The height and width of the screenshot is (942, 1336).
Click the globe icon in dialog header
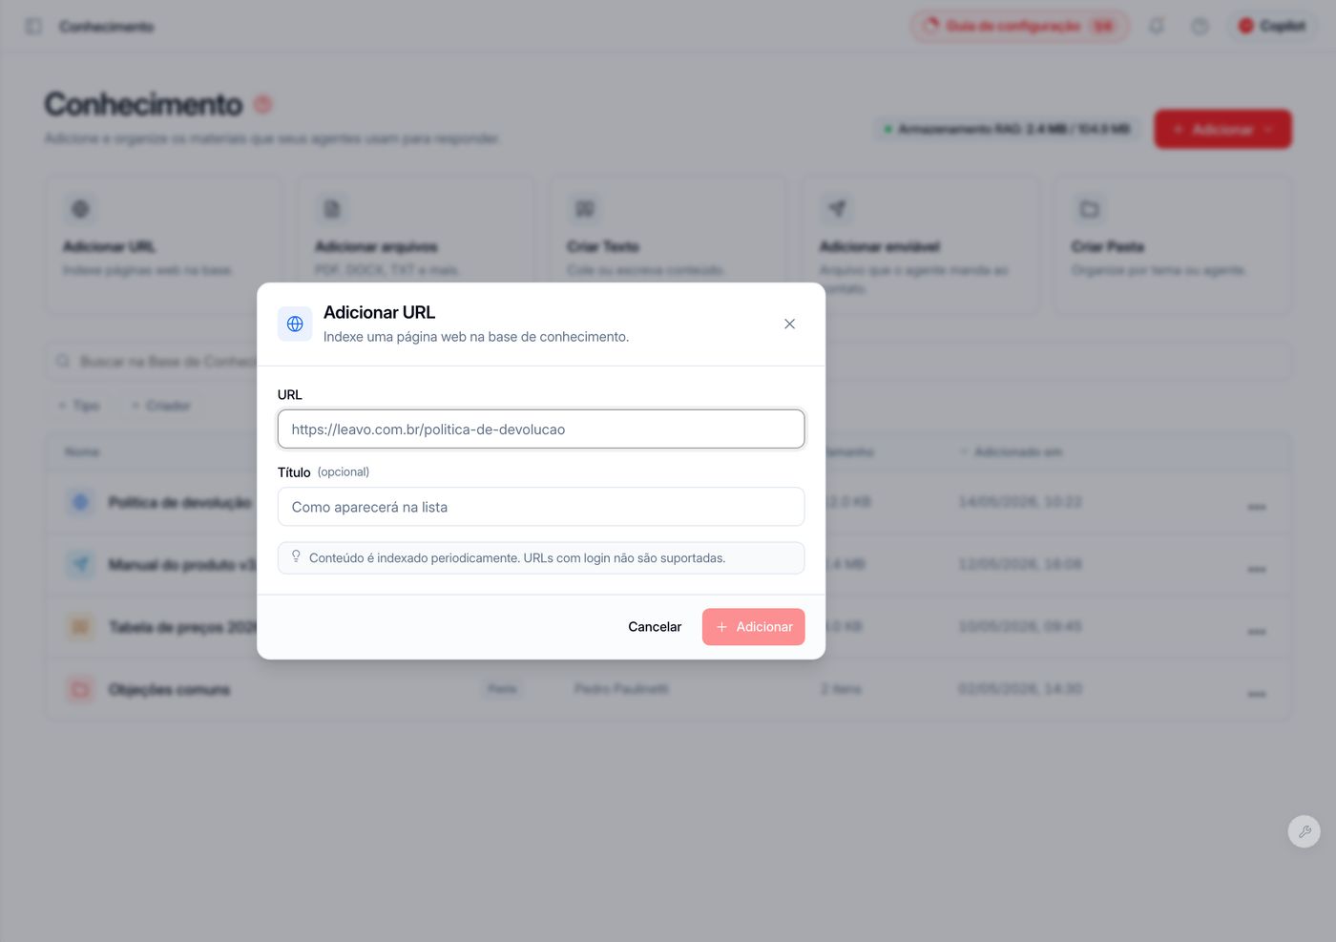pyautogui.click(x=295, y=324)
